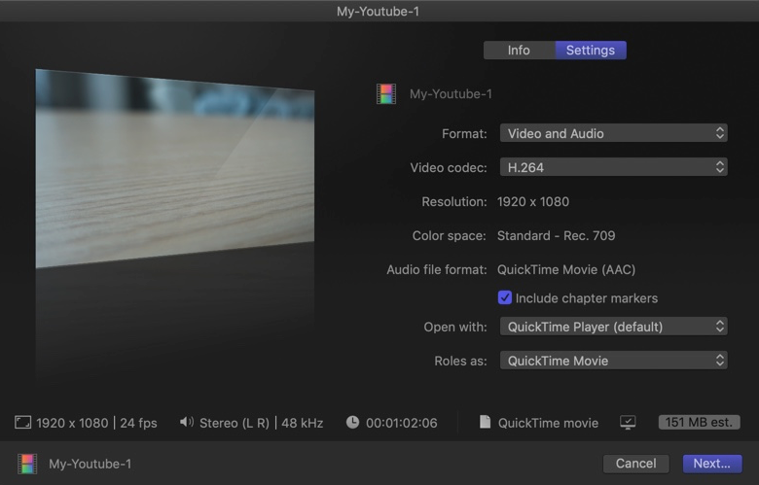This screenshot has height=485, width=759.
Task: Click the Resolution value 1920 x 1080
Action: point(533,201)
